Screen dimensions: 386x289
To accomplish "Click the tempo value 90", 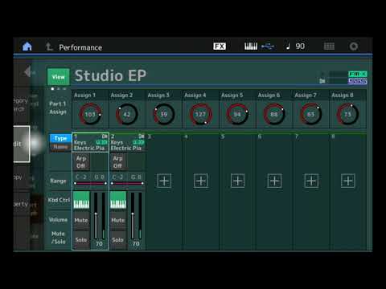I will click(x=300, y=47).
